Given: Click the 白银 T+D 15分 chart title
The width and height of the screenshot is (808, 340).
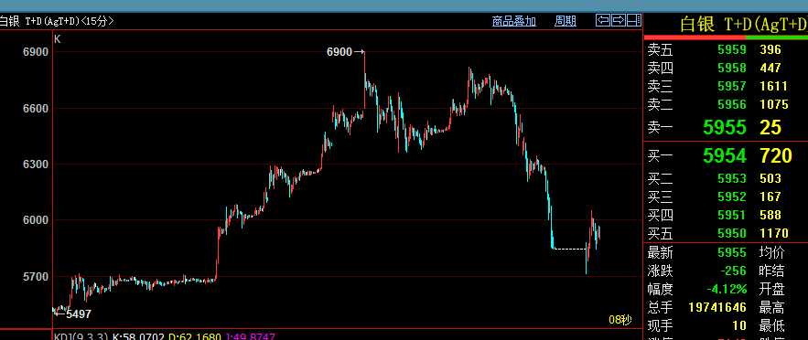Looking at the screenshot, I should [57, 21].
